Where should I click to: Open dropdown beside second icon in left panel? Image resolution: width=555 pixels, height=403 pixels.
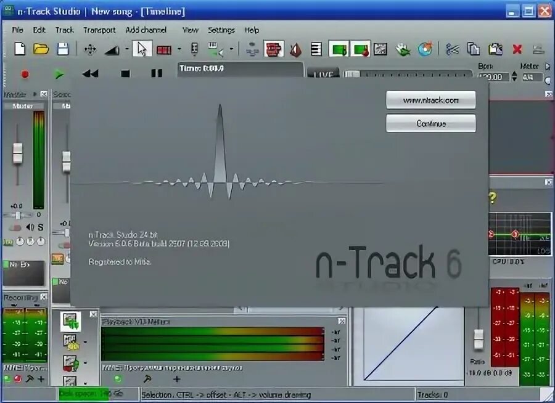coord(85,342)
